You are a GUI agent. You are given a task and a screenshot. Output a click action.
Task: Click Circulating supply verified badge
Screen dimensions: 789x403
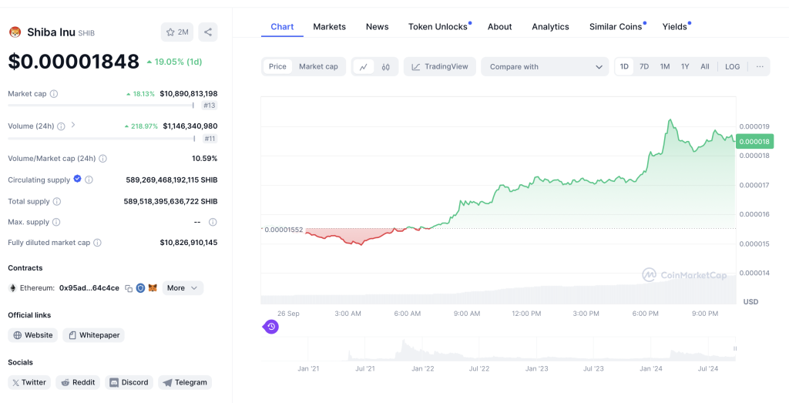[78, 179]
